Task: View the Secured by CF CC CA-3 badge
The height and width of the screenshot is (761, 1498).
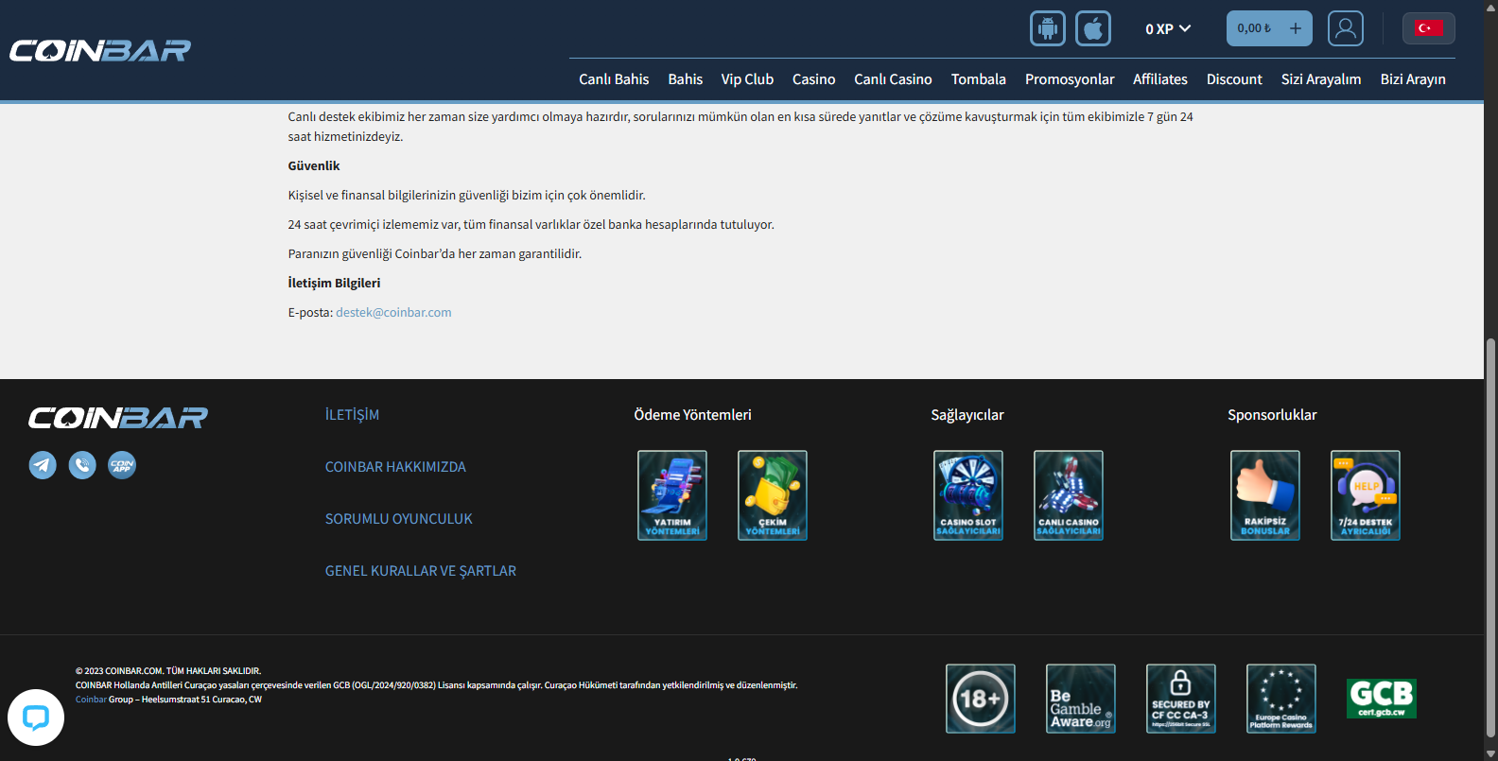Action: (x=1181, y=699)
